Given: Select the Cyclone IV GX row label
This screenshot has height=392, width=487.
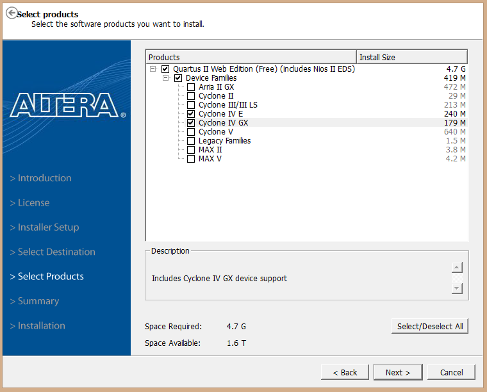Looking at the screenshot, I should tap(223, 123).
